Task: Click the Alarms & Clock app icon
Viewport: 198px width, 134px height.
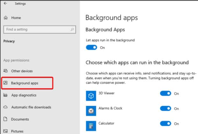Action: click(x=91, y=110)
